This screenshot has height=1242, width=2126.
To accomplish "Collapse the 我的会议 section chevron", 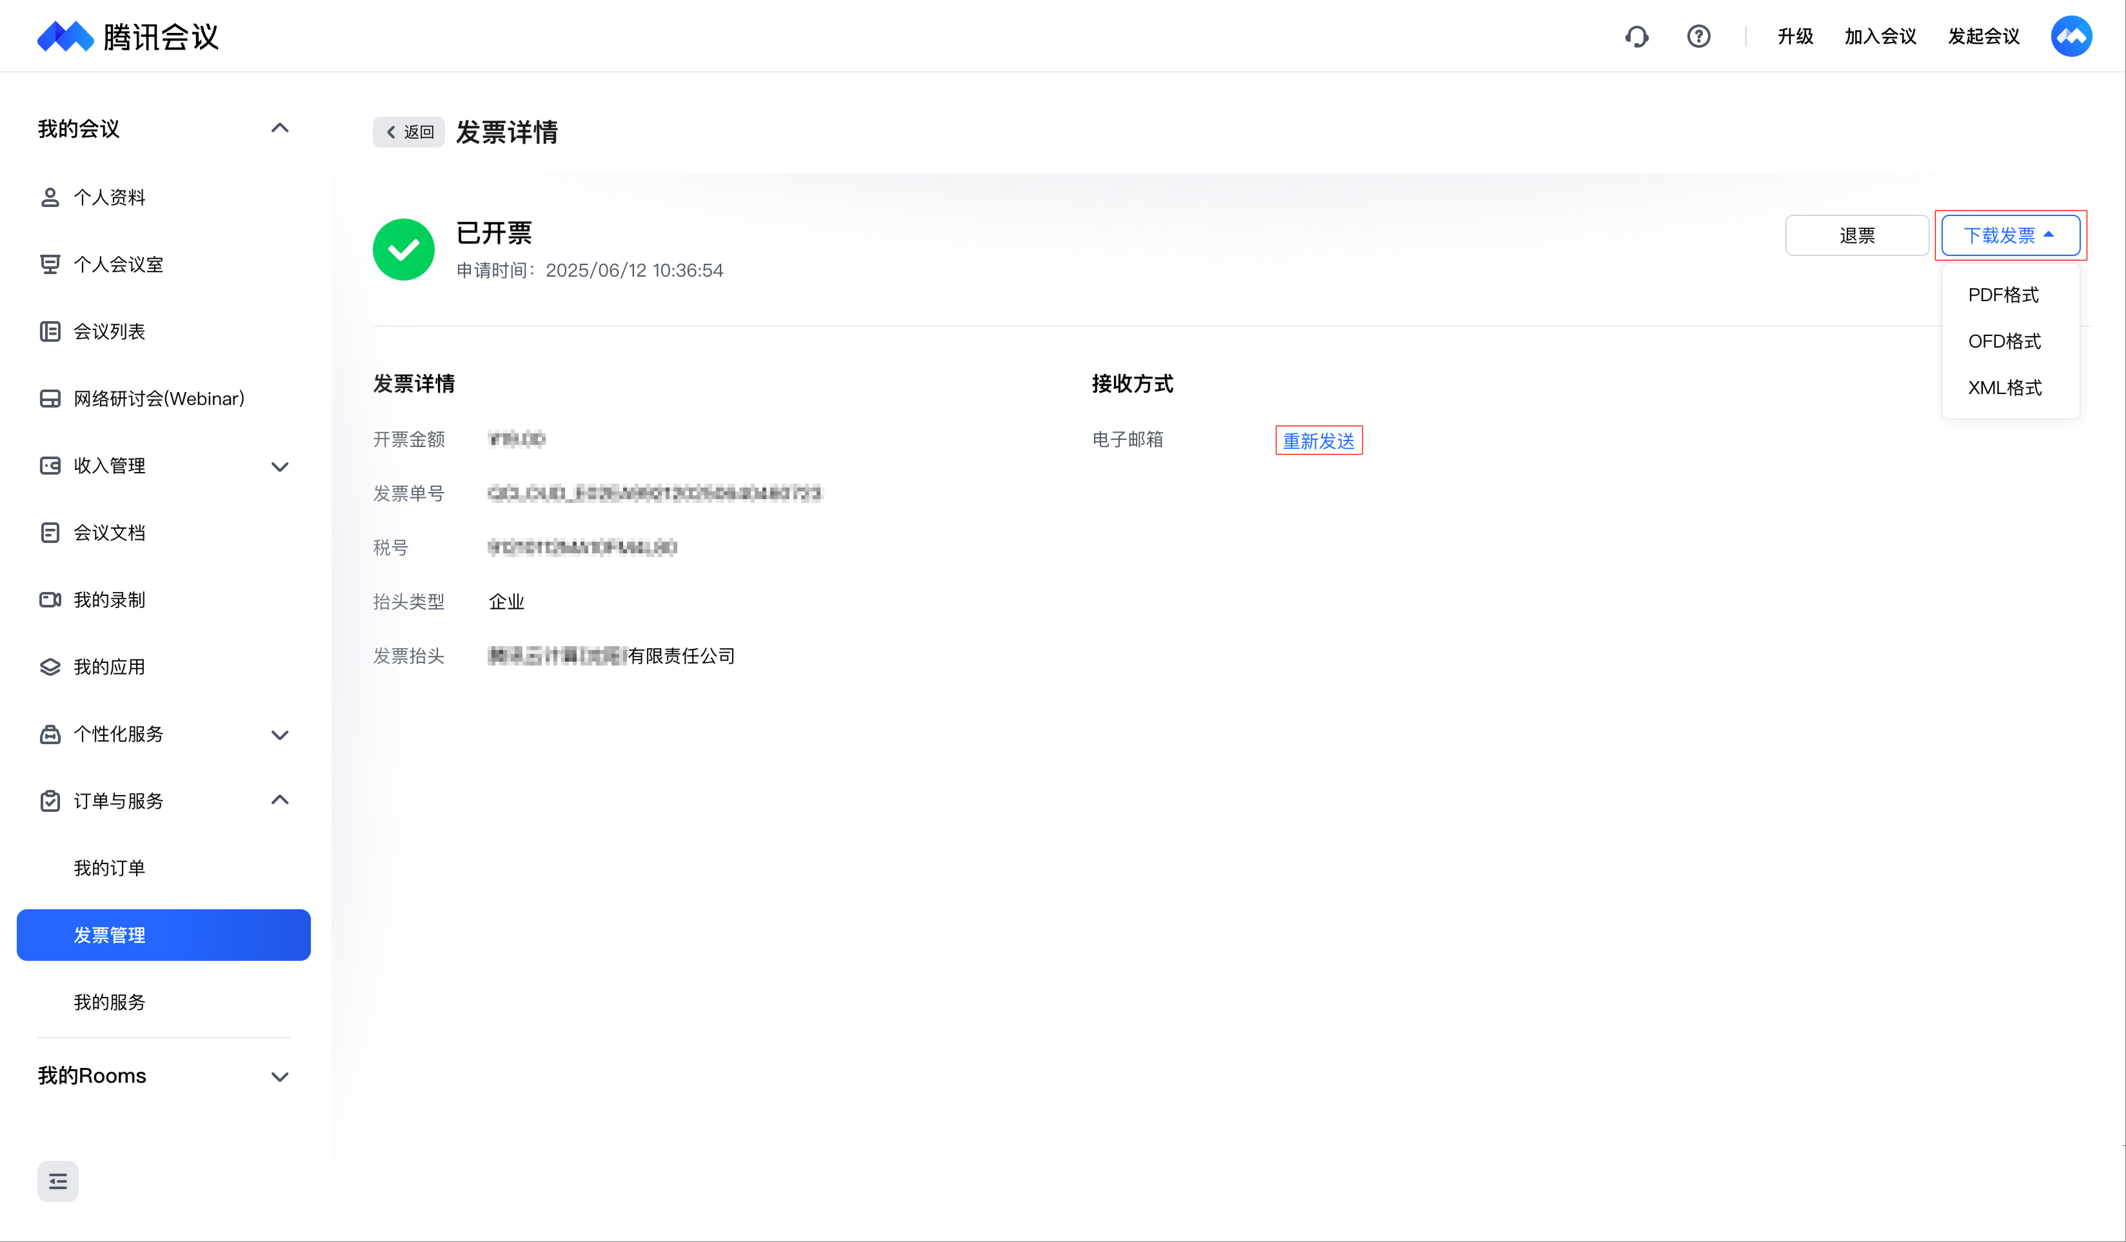I will 279,128.
